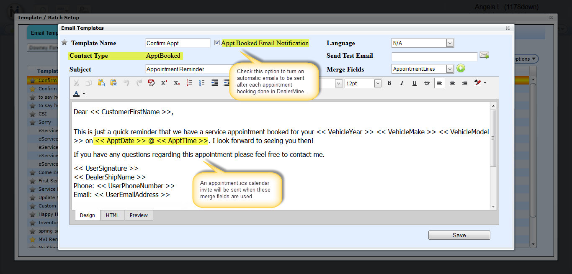Click the Superscript icon
This screenshot has height=274, width=572.
(x=164, y=83)
